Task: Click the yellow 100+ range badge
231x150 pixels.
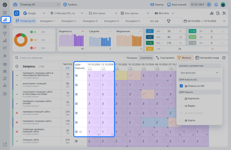Action: [150, 49]
